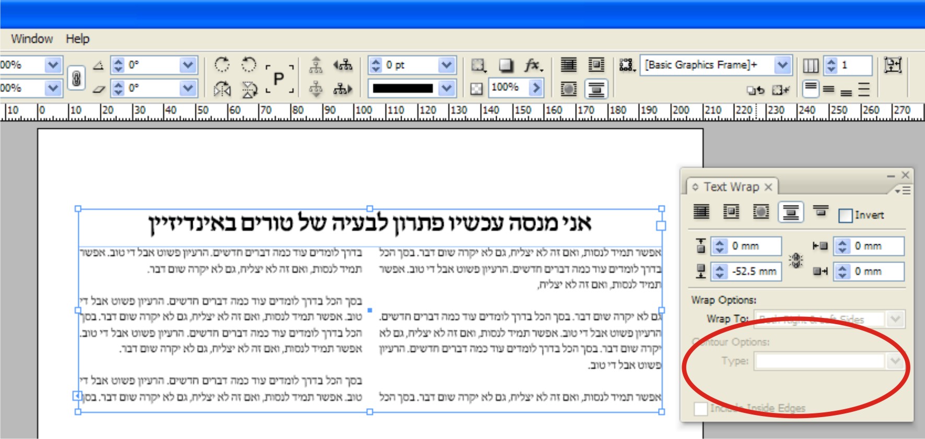
Task: Click the Select Previous Object icon
Action: (343, 65)
